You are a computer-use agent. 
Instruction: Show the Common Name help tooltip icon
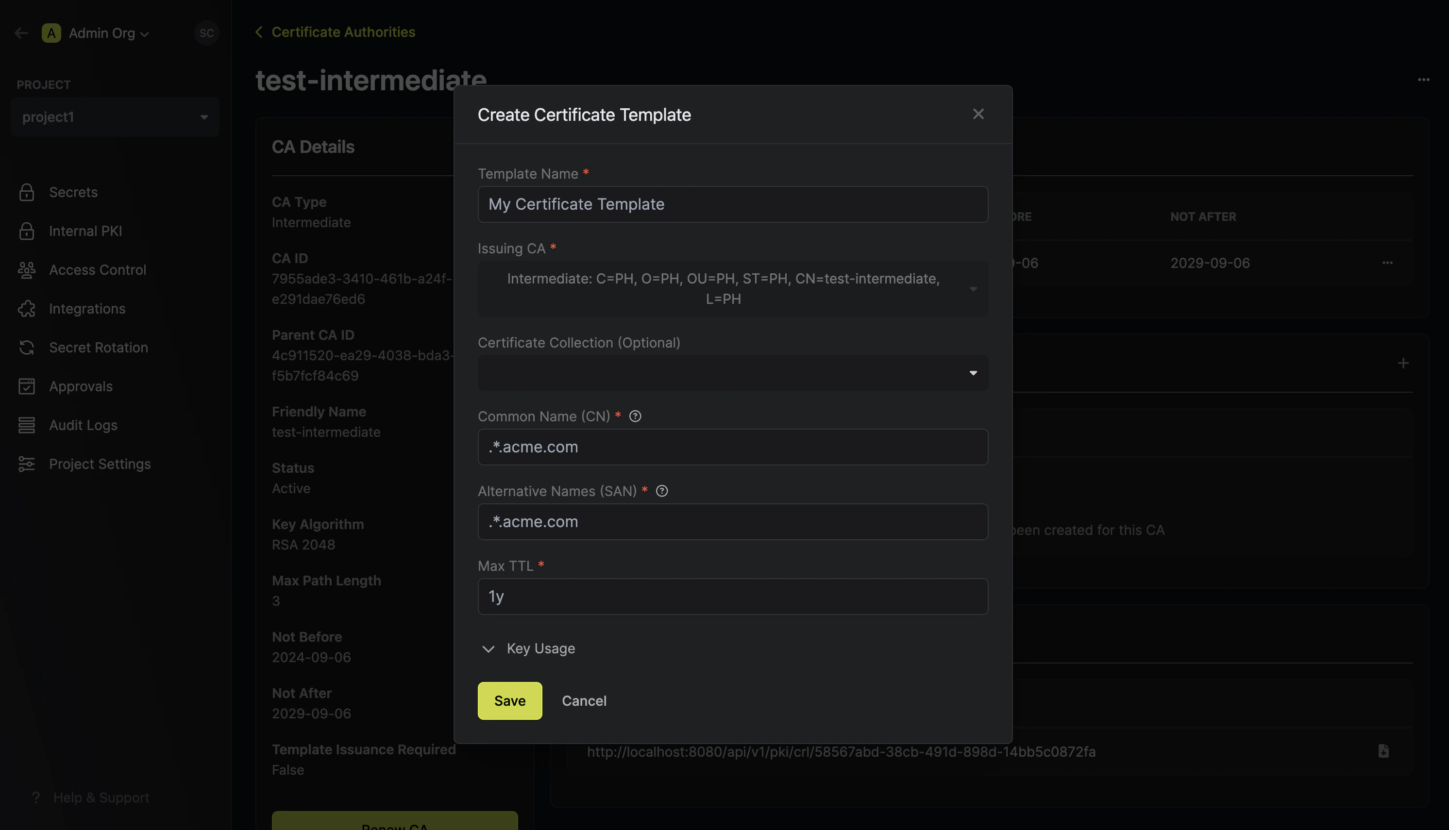click(635, 417)
